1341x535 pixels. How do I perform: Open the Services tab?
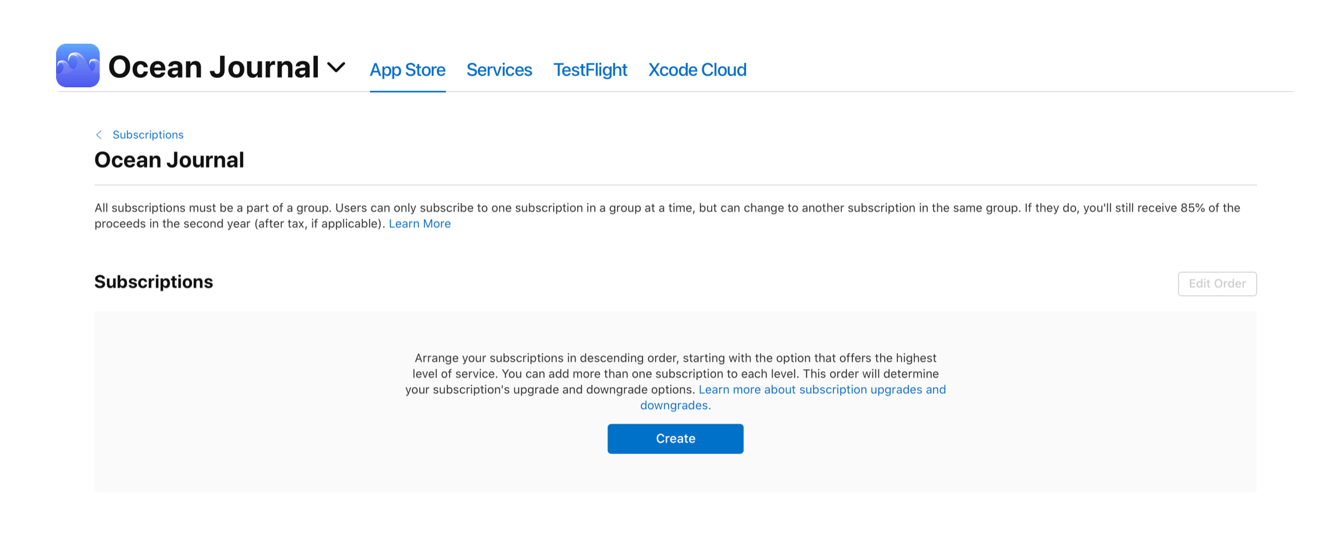pyautogui.click(x=499, y=70)
